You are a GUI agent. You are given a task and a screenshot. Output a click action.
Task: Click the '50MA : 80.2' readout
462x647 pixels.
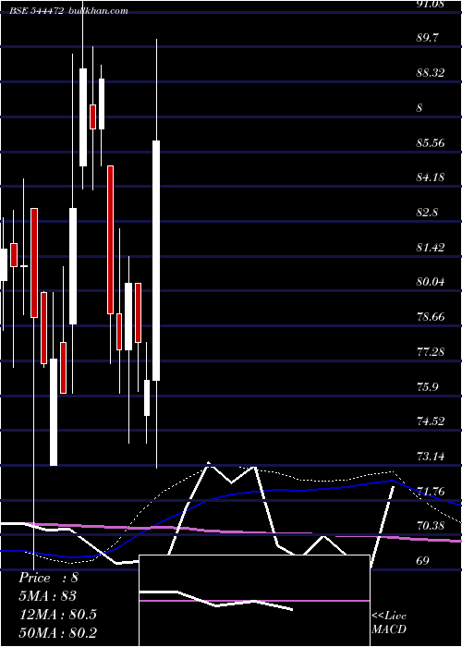(x=57, y=633)
